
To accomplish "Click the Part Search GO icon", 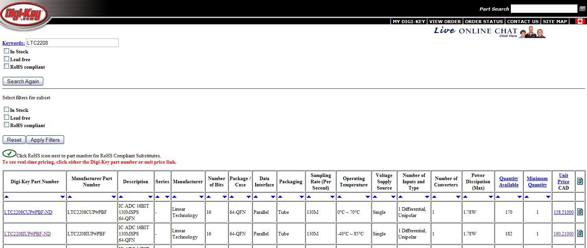I will (582, 9).
